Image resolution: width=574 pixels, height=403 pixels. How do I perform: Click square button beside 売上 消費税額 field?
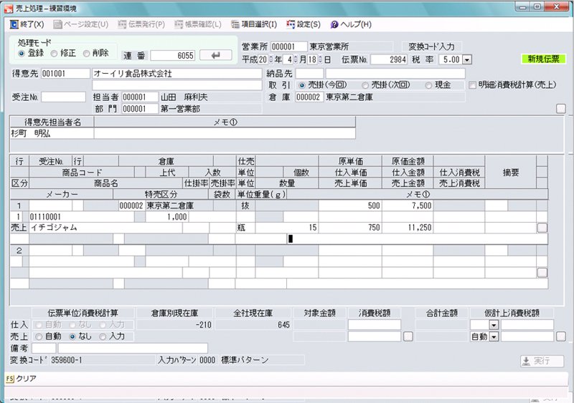point(408,336)
